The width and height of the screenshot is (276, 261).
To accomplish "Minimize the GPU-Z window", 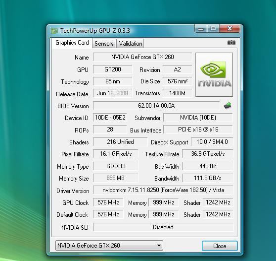I will (x=201, y=29).
